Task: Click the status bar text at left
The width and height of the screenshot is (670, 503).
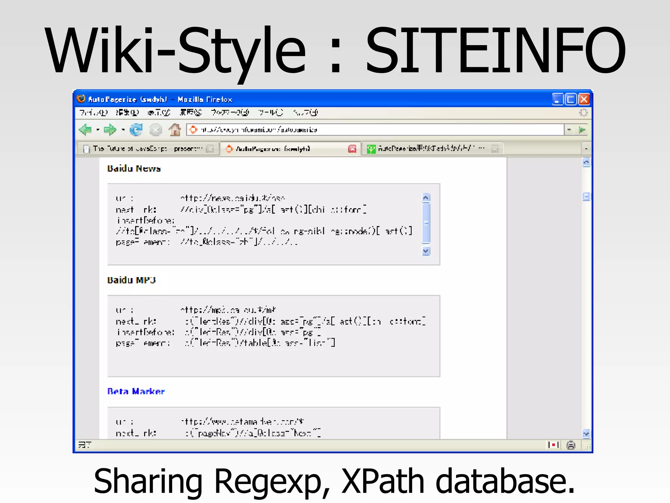Action: point(85,445)
